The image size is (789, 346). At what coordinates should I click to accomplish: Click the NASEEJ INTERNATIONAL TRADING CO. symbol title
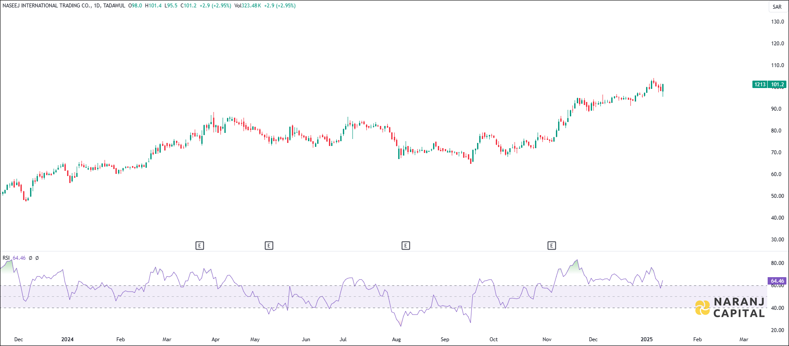(x=47, y=6)
